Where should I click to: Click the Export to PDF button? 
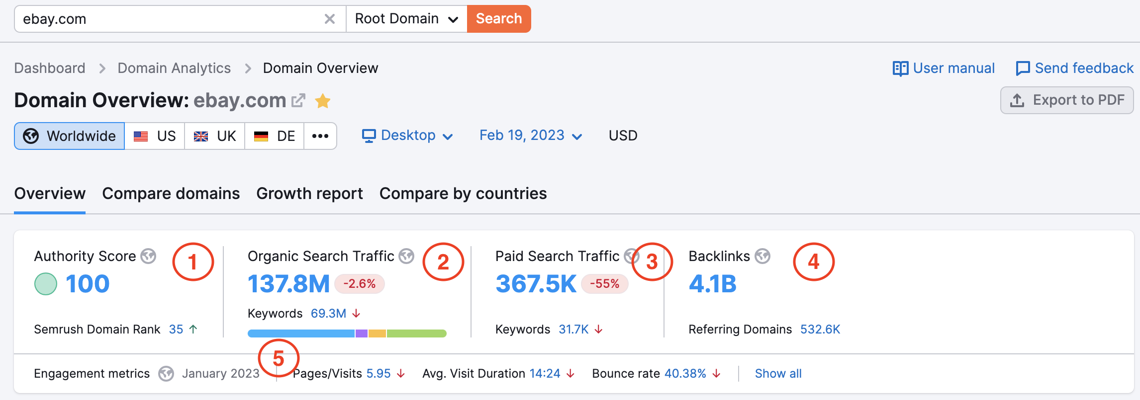1067,100
